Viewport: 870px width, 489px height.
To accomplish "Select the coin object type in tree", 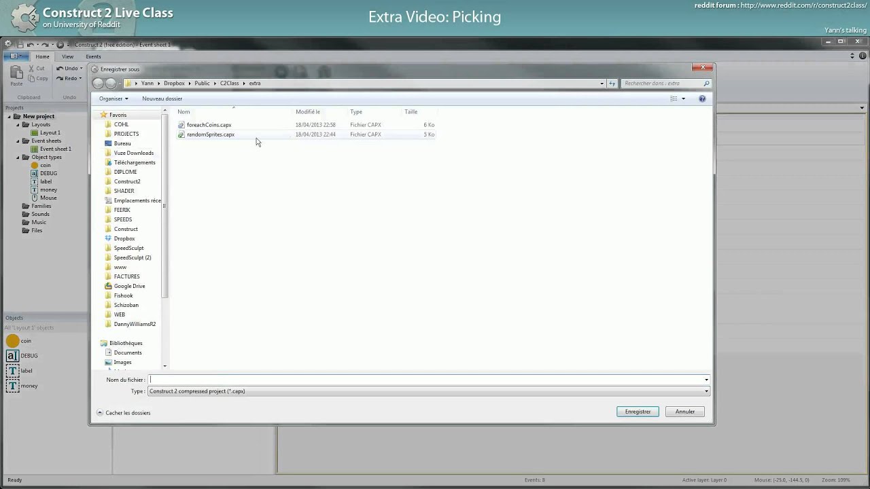I will pos(41,165).
